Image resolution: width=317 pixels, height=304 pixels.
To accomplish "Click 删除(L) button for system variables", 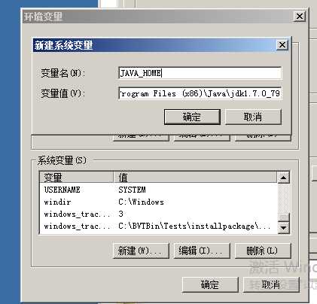I will tap(263, 251).
